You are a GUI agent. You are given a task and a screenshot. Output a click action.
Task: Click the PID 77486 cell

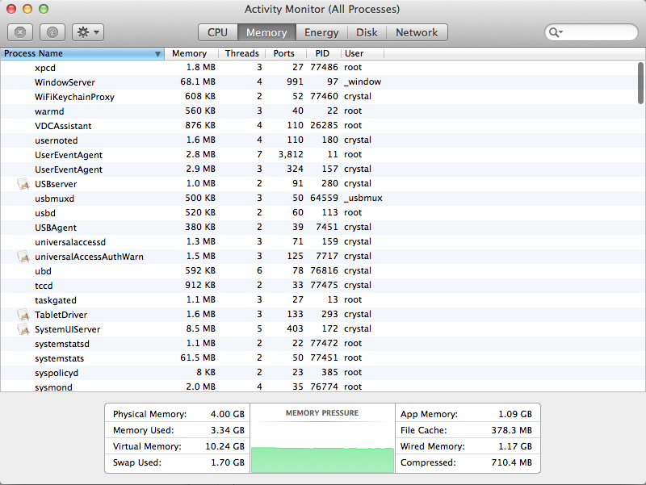pos(325,67)
